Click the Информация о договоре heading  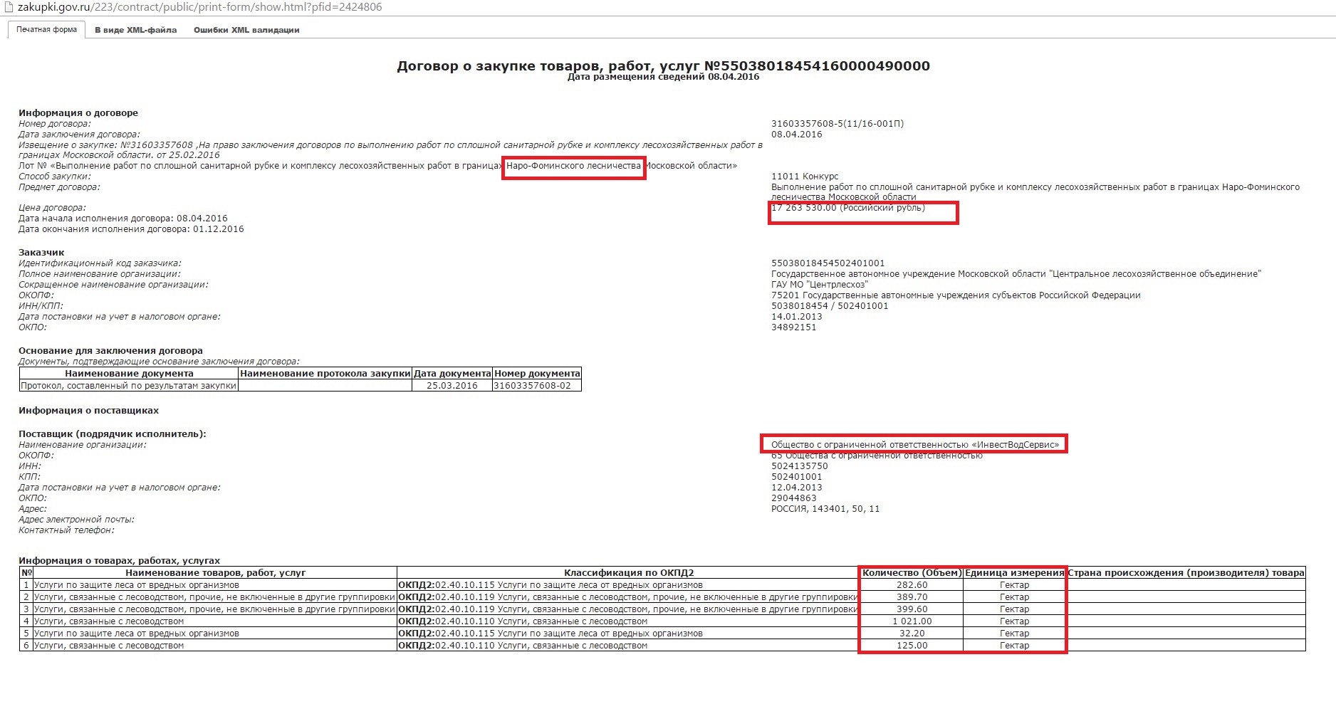click(78, 112)
